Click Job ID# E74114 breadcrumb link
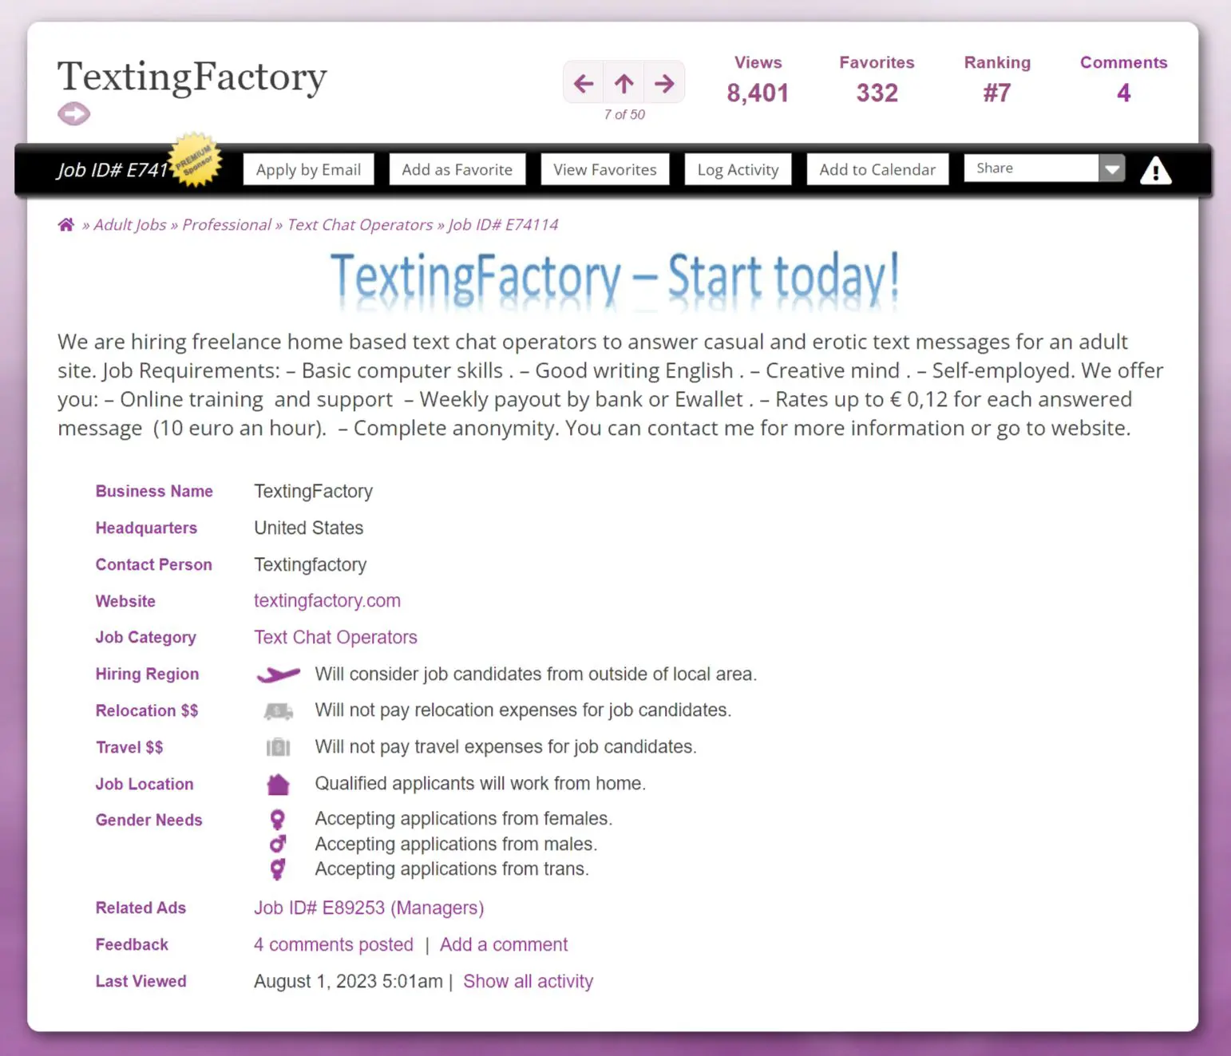Image resolution: width=1231 pixels, height=1056 pixels. click(503, 224)
